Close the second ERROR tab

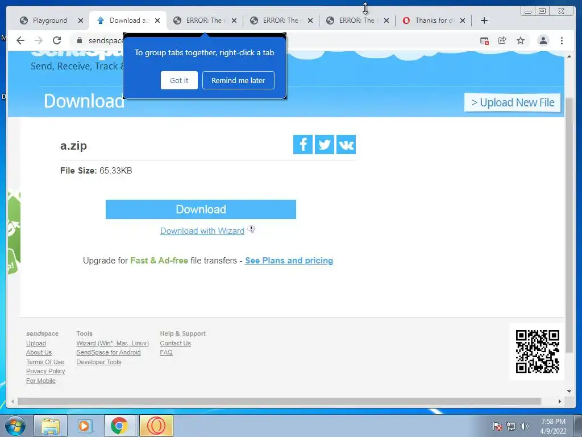tap(310, 20)
